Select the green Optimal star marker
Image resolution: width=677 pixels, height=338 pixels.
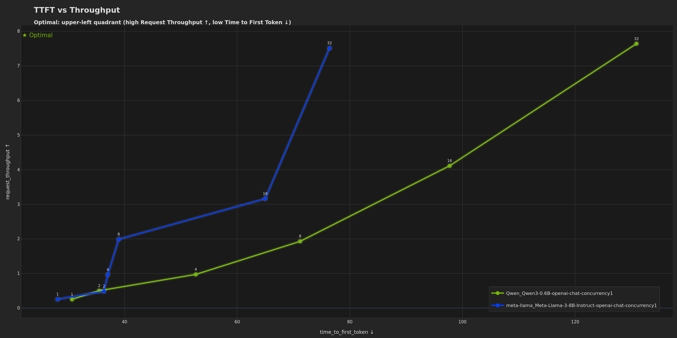(24, 35)
